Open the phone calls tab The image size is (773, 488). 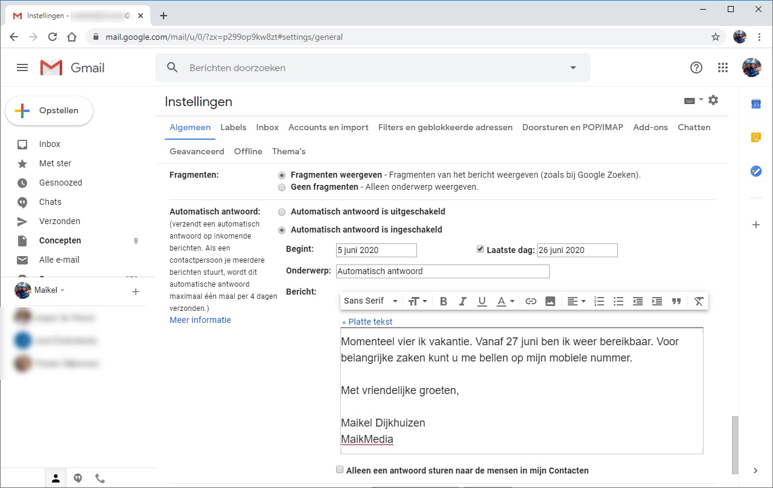[x=100, y=478]
